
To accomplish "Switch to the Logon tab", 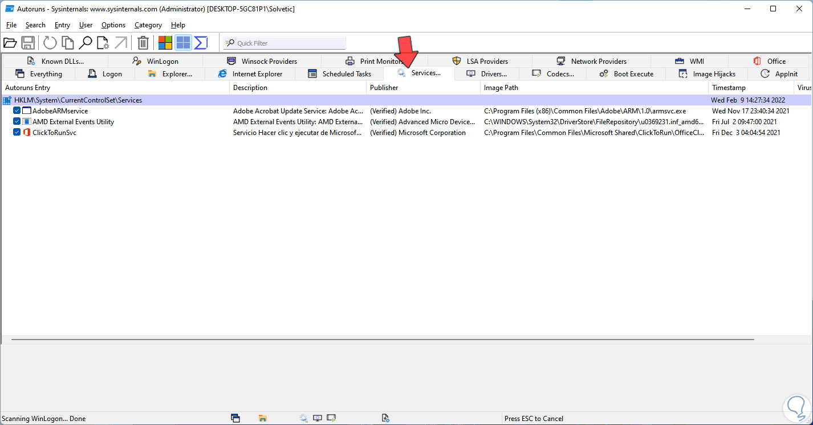I will click(105, 74).
